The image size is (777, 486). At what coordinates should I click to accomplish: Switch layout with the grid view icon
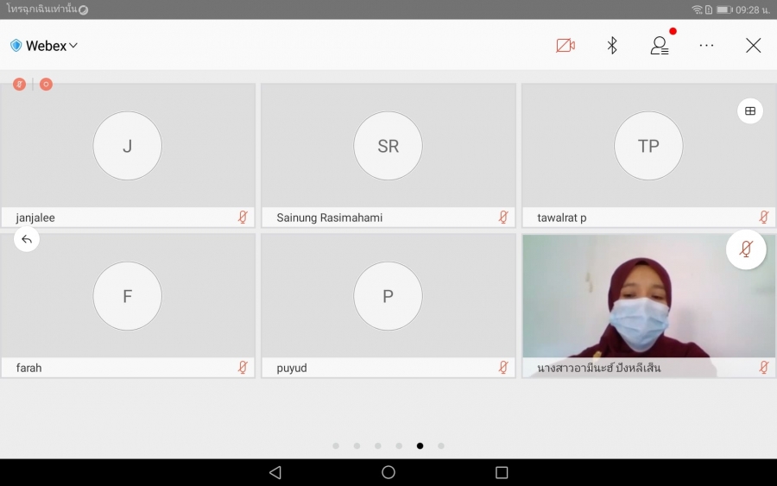coord(749,110)
